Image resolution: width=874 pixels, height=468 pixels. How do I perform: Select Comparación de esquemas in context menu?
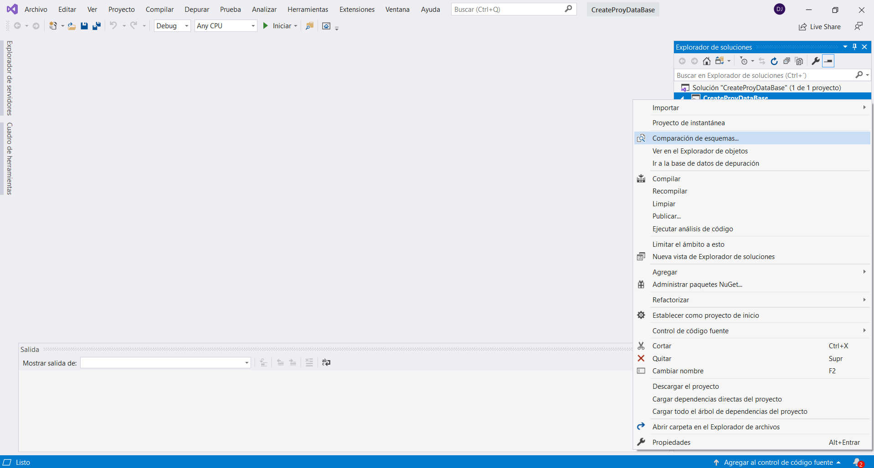[695, 138]
